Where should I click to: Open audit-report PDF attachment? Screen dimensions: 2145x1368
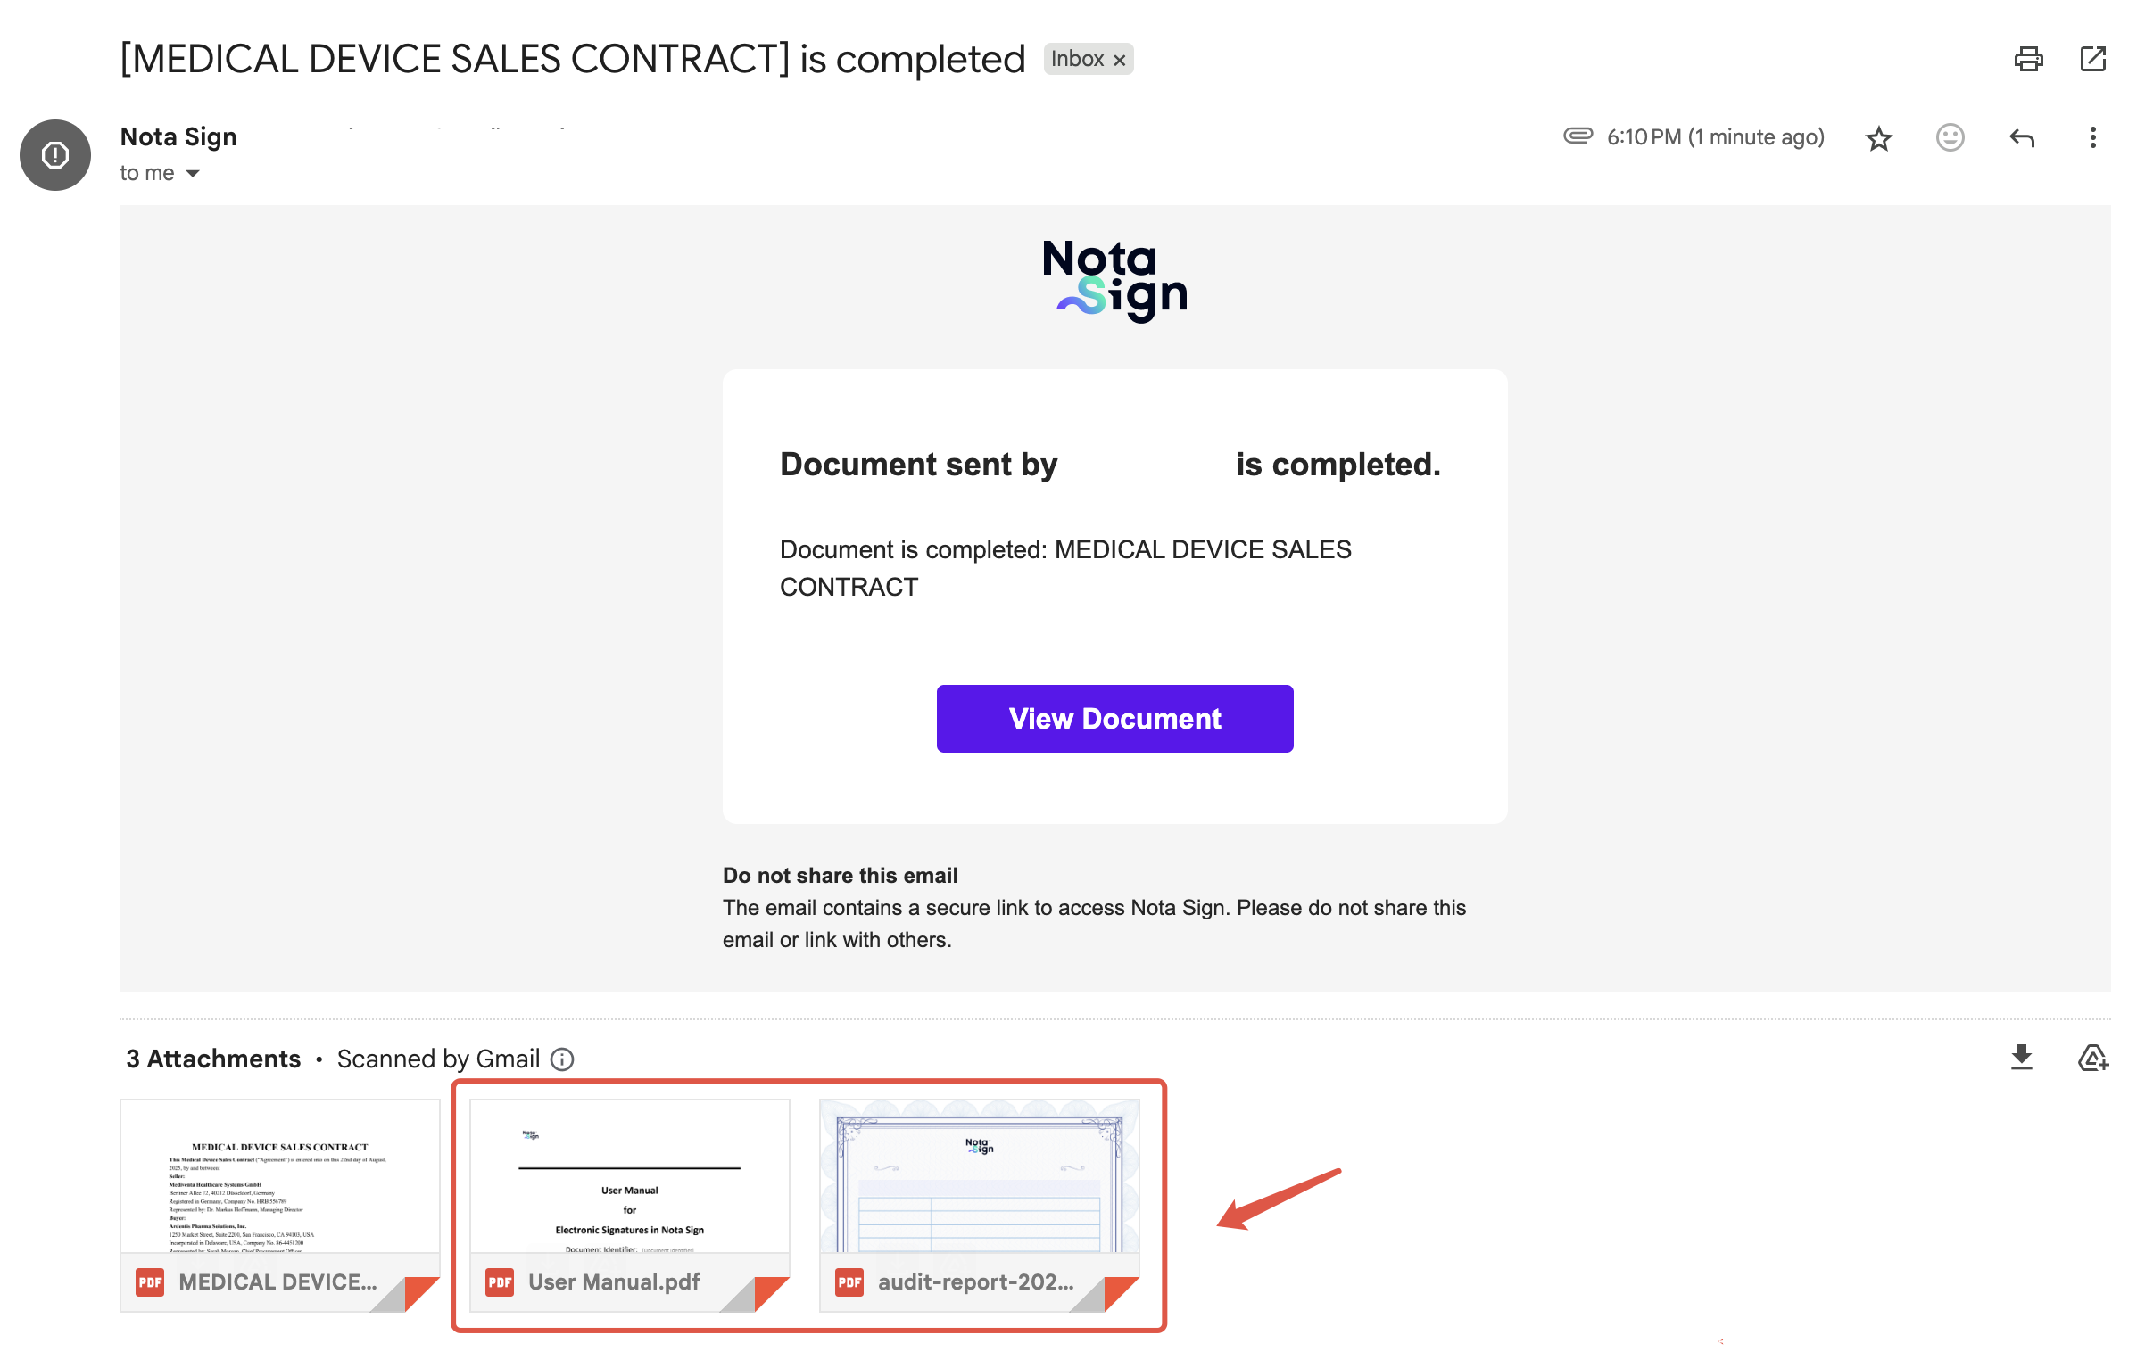(979, 1204)
